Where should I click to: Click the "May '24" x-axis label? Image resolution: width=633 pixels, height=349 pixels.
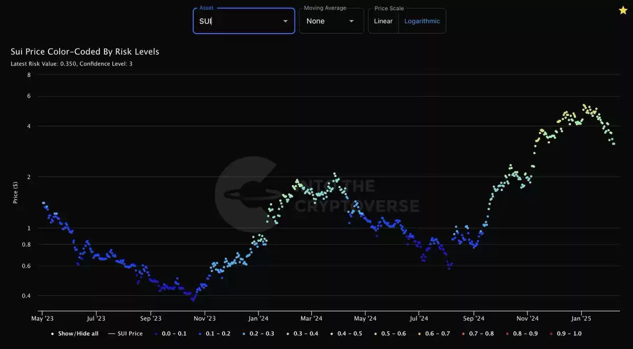(x=365, y=318)
